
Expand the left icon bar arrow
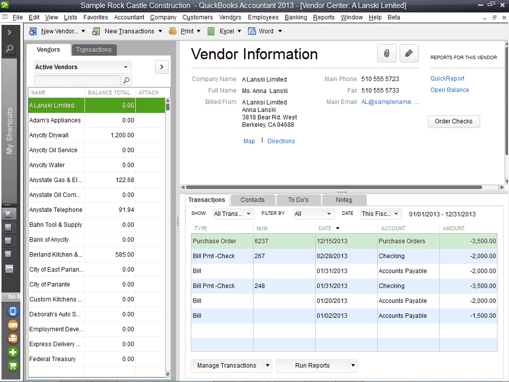click(9, 32)
